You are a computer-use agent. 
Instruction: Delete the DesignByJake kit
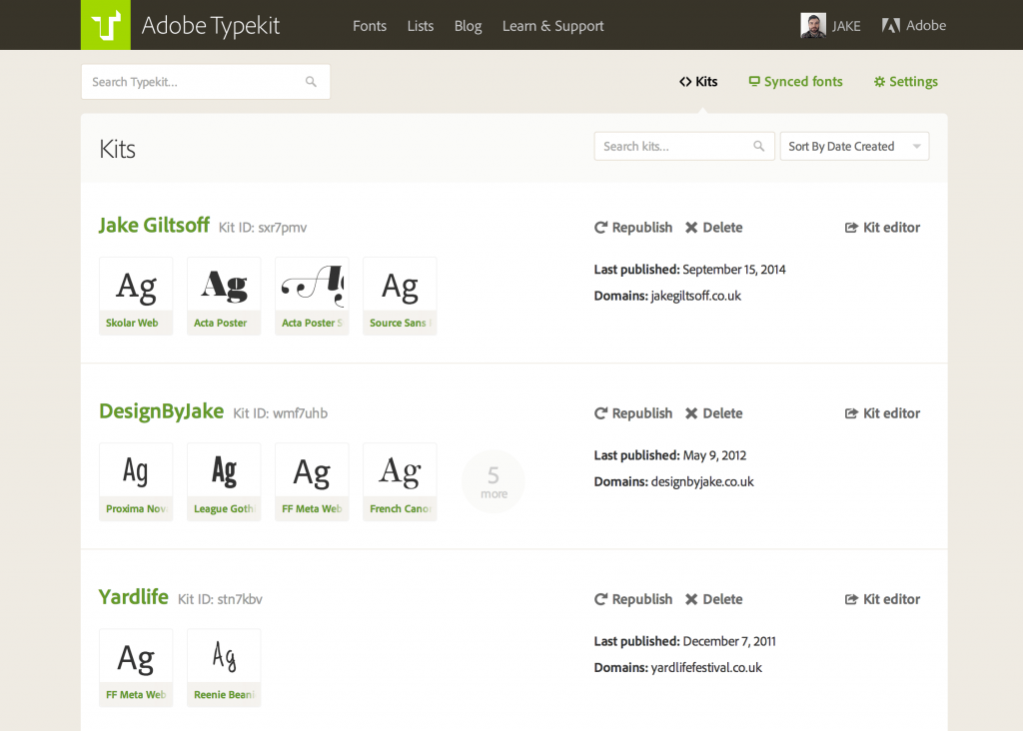click(713, 413)
